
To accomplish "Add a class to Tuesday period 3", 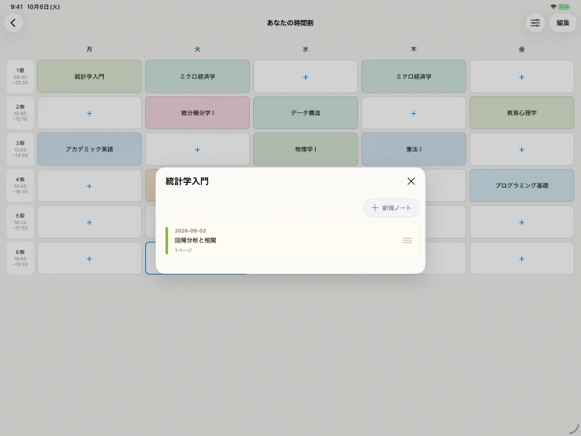I will 197,149.
